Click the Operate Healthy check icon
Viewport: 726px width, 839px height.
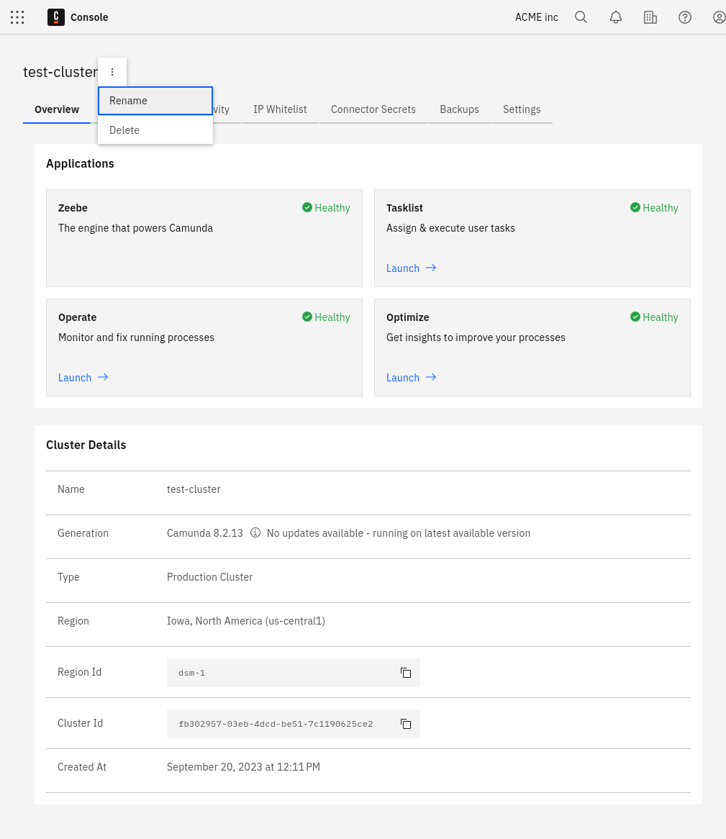[307, 317]
